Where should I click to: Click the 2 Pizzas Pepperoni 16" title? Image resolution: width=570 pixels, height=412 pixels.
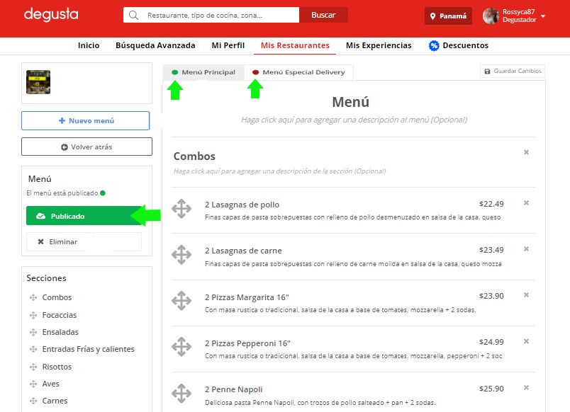tap(247, 343)
